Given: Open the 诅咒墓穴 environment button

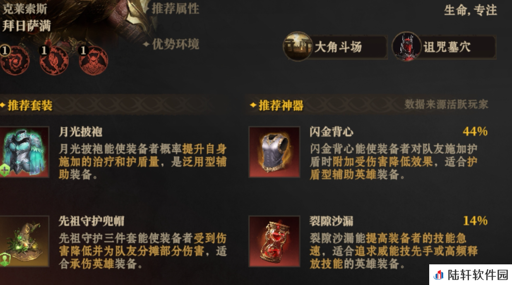Looking at the screenshot, I should 444,47.
